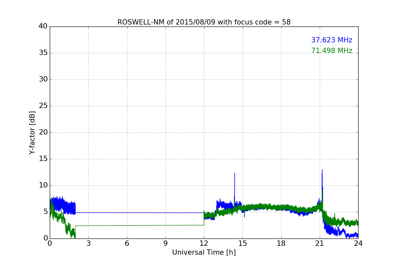Click the x-axis tick label '18'
Viewport: 398px width, 265px height.
tap(281, 243)
